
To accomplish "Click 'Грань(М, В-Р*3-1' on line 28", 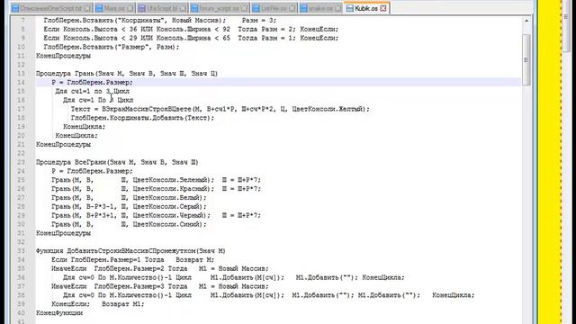I will [x=84, y=206].
